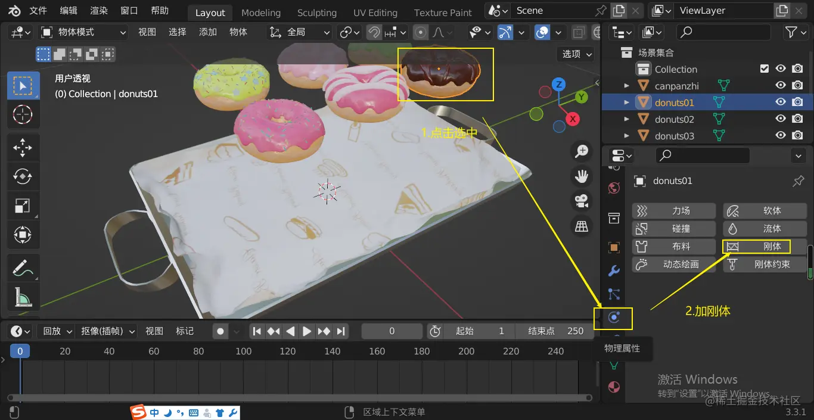
Task: Select the Annotate pencil tool
Action: coord(23,268)
